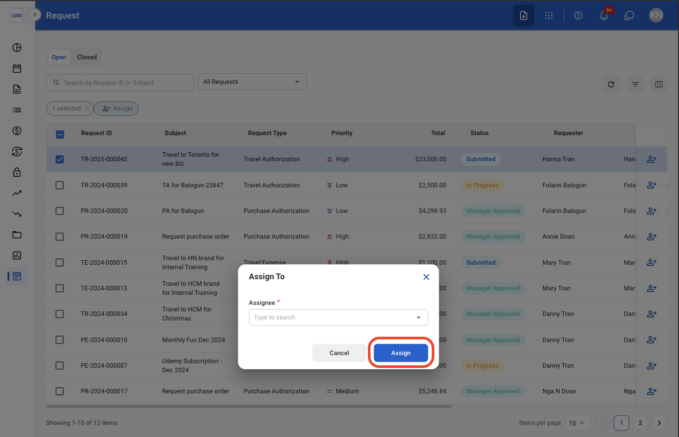The height and width of the screenshot is (437, 679).
Task: Open the chat messages icon
Action: coord(629,16)
